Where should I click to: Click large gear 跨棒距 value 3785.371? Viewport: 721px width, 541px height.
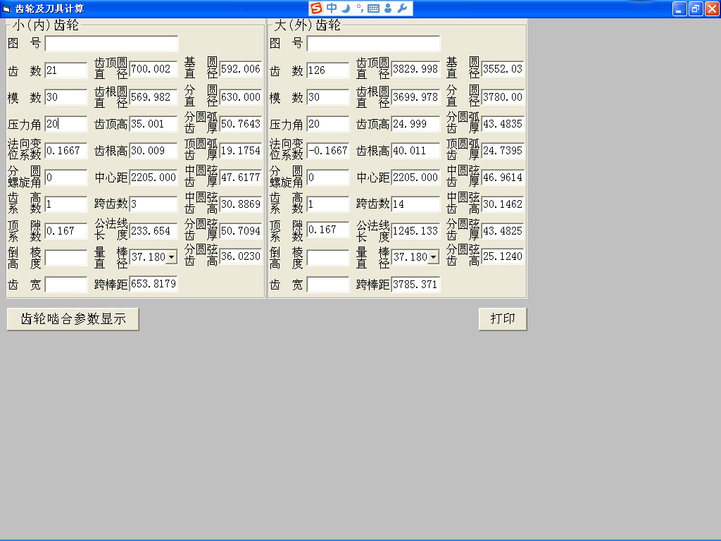pyautogui.click(x=415, y=285)
